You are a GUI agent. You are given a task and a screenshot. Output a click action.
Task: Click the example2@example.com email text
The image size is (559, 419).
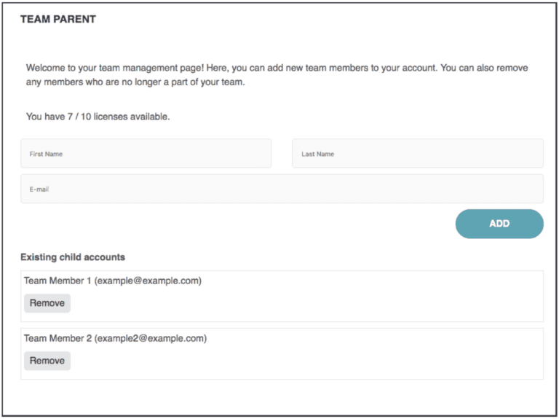click(x=151, y=338)
